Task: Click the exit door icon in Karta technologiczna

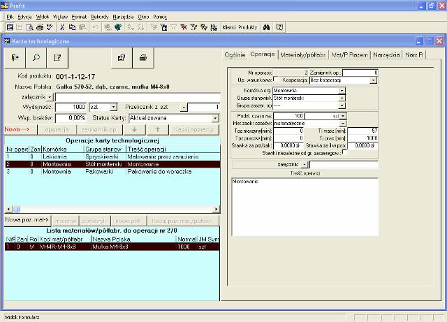Action: click(x=15, y=58)
